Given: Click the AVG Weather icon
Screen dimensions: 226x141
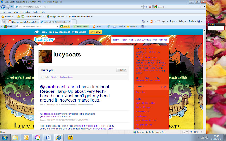Looking at the screenshot, I should coord(128,26).
